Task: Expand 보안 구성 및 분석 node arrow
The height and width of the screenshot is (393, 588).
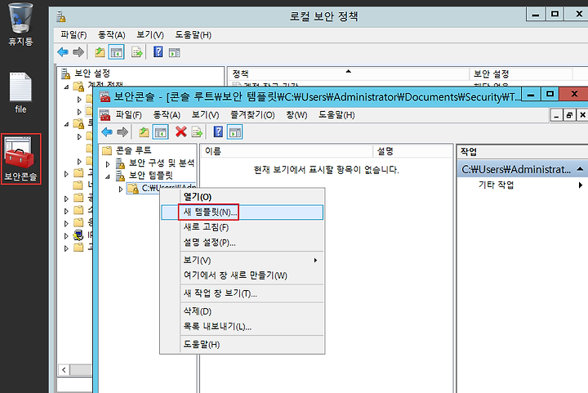Action: click(x=108, y=164)
